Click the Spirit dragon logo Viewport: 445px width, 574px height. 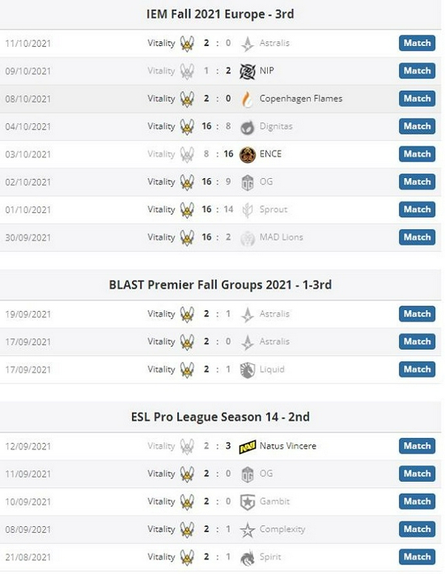click(x=248, y=558)
